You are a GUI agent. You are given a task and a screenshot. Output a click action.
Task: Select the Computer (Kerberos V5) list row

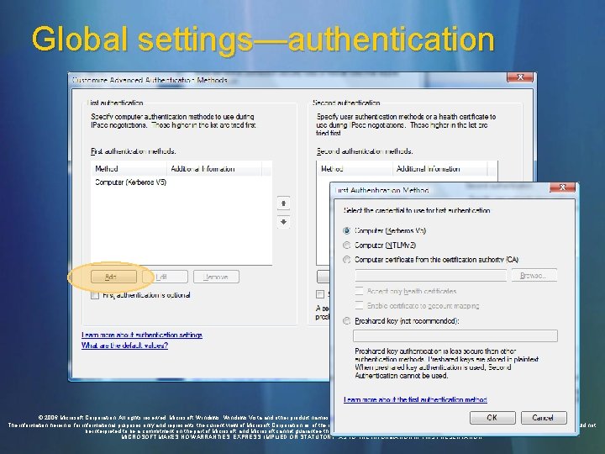[181, 182]
